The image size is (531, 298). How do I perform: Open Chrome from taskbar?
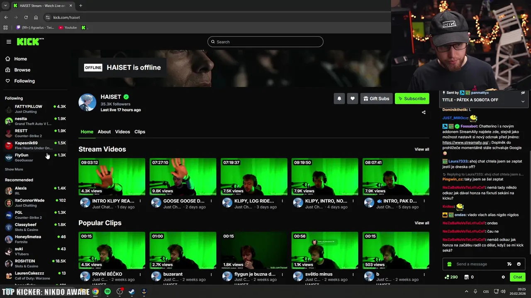pyautogui.click(x=95, y=291)
